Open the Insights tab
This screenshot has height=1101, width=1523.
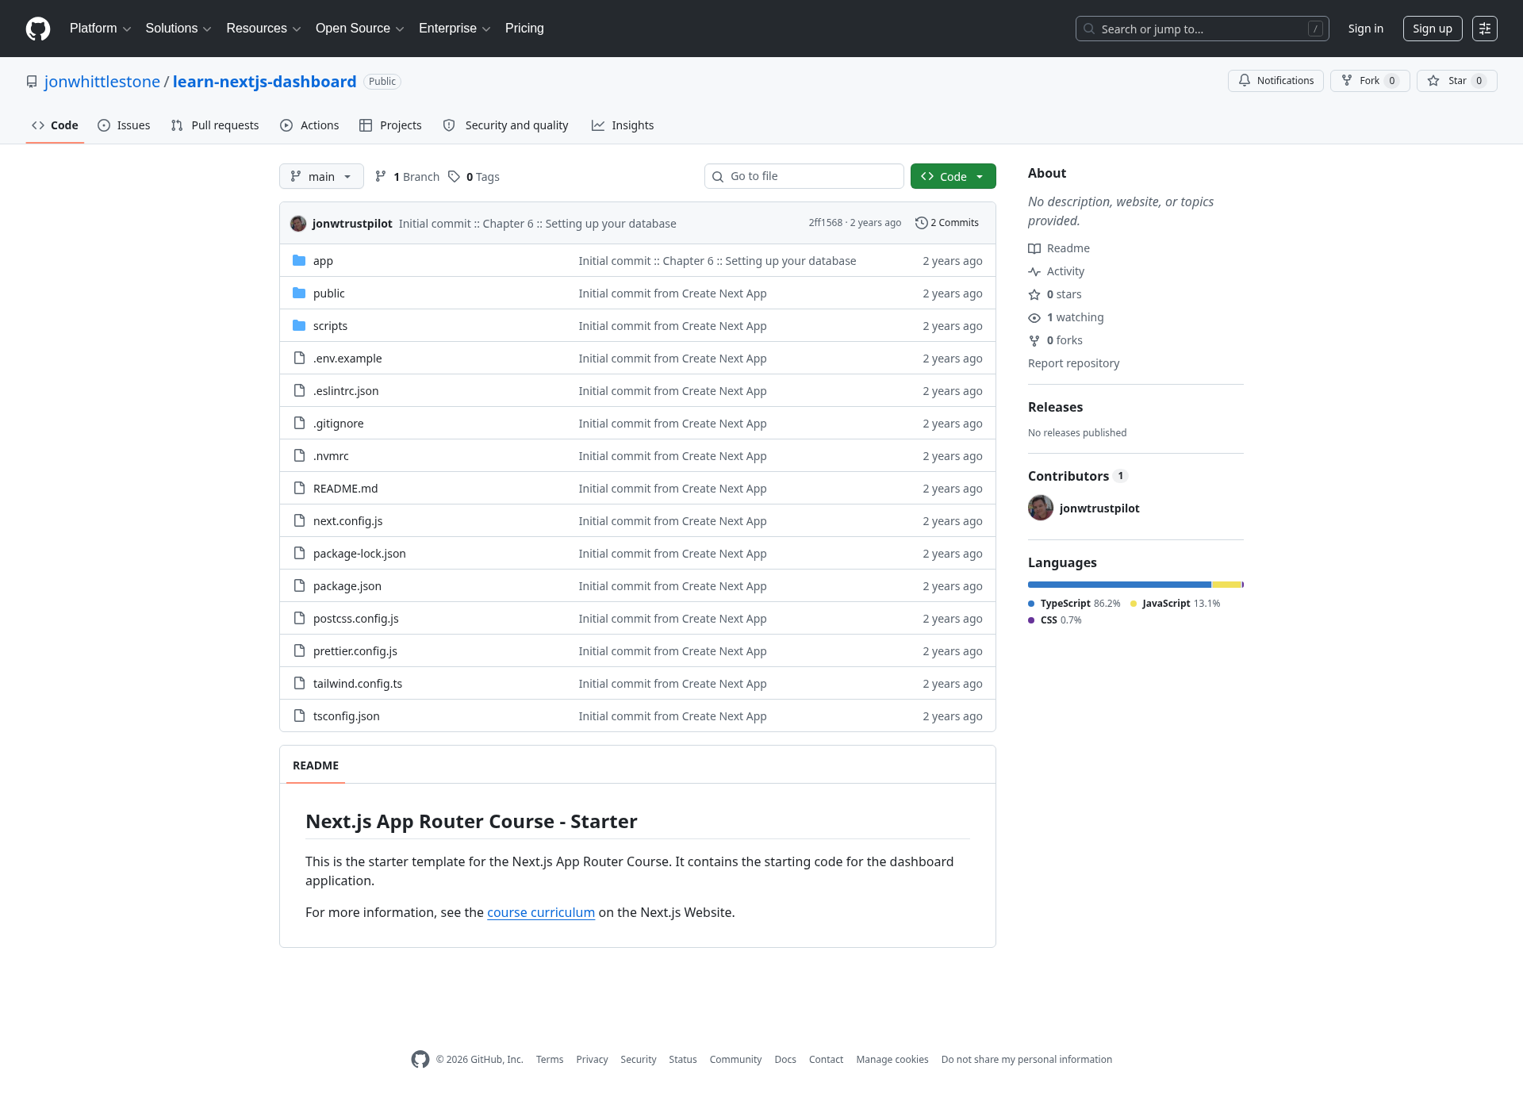tap(623, 125)
